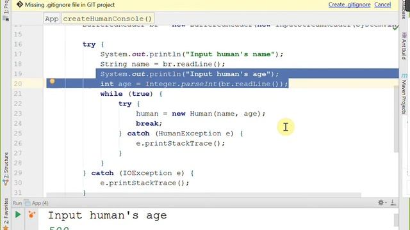The image size is (410, 230).
Task: Click the green inspection checkmark indicator
Action: point(395,27)
